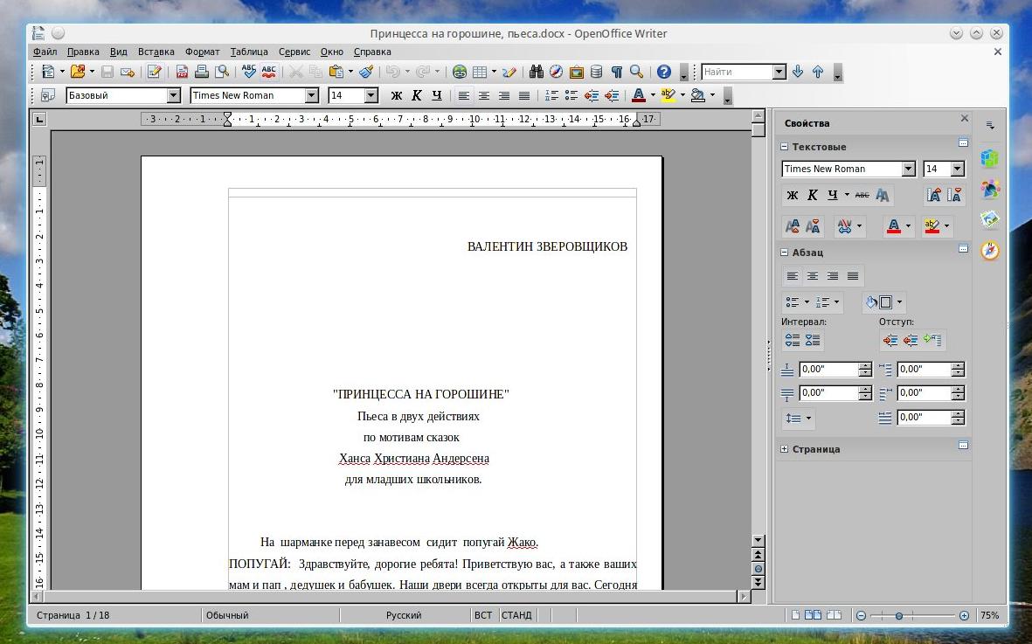1032x644 pixels.
Task: Click the Print document icon
Action: (202, 73)
